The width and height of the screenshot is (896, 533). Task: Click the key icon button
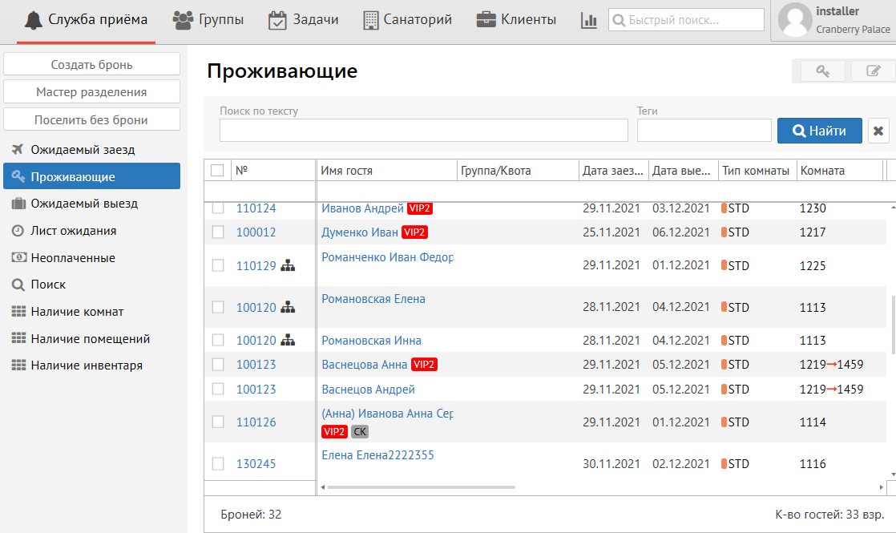pyautogui.click(x=822, y=71)
